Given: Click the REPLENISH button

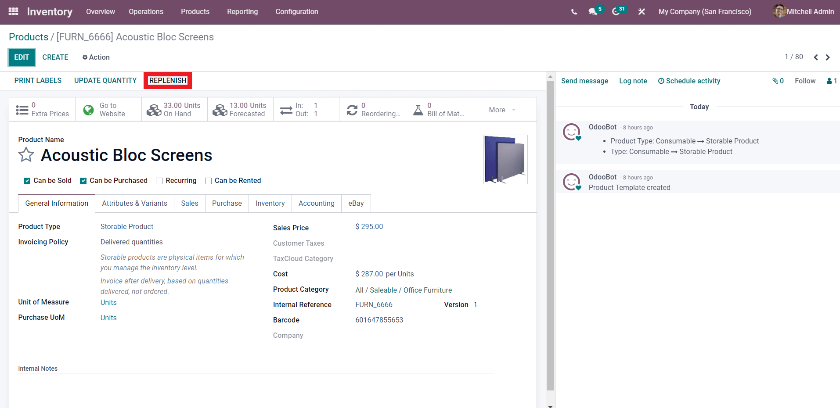Looking at the screenshot, I should click(x=168, y=81).
